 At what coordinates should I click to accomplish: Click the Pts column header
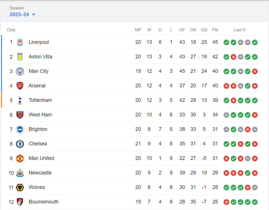[x=215, y=30]
